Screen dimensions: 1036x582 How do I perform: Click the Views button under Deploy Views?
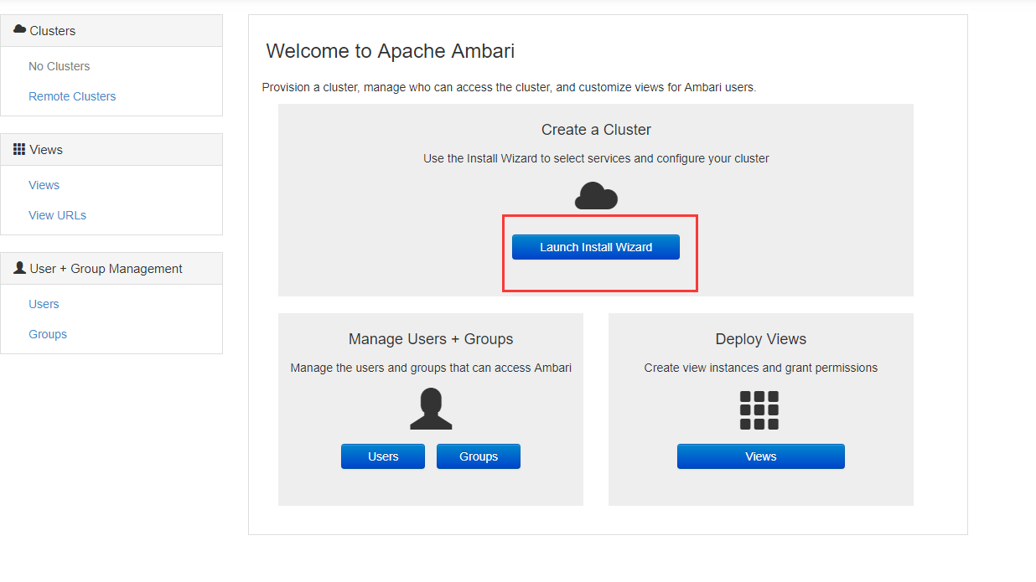761,456
